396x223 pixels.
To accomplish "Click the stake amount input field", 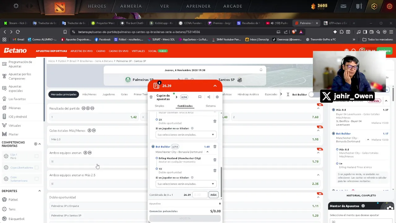I will [x=200, y=195].
